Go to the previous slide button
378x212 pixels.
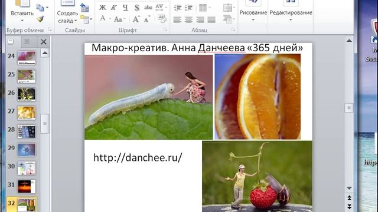pyautogui.click(x=349, y=198)
